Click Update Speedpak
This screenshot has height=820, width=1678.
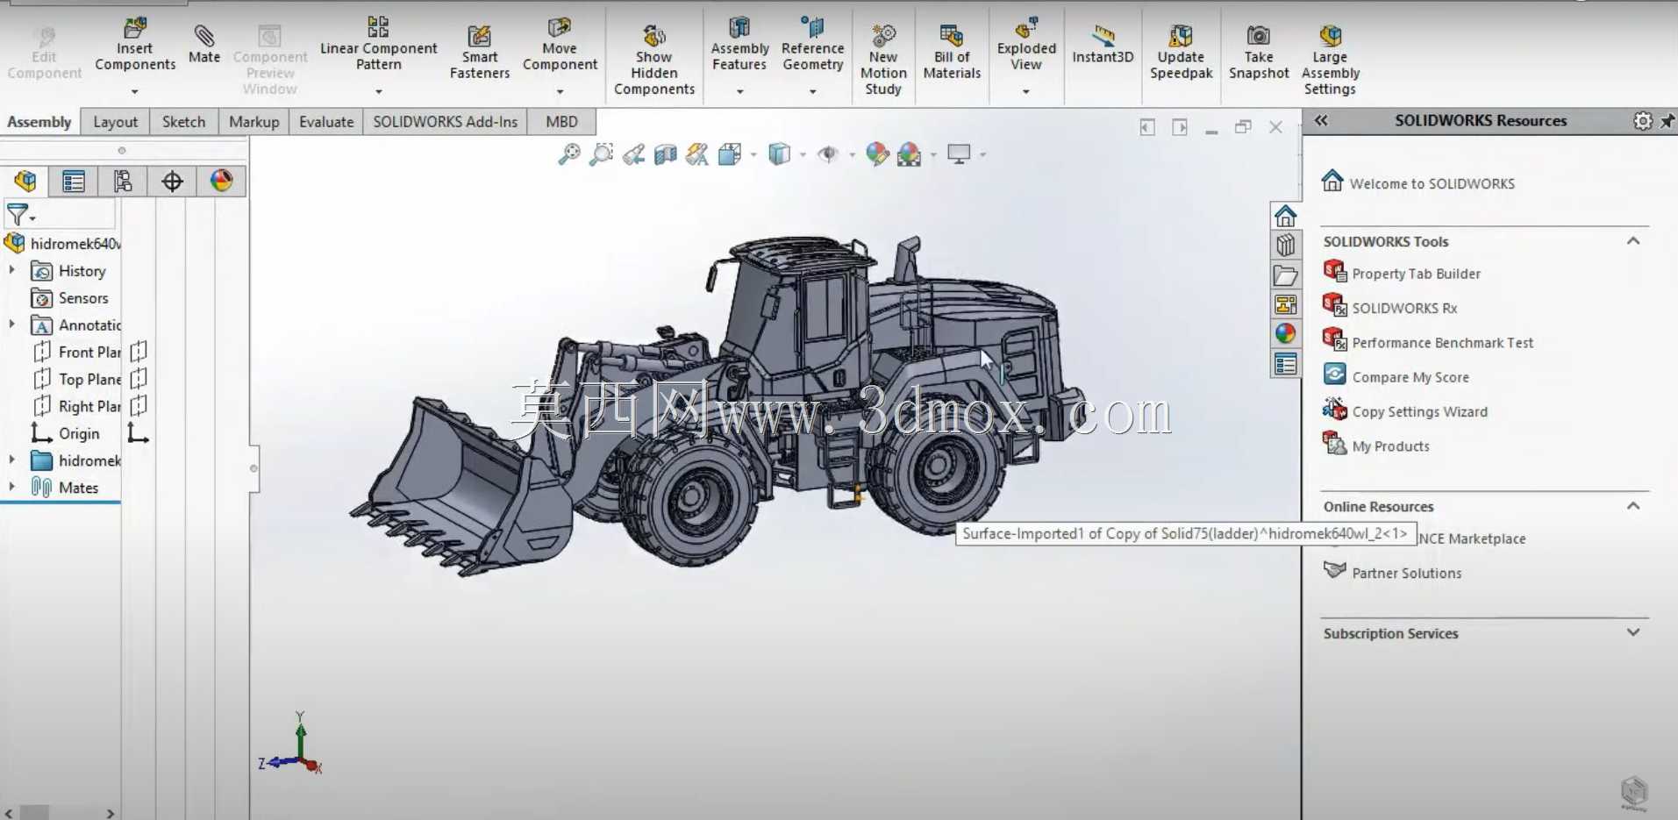pos(1182,53)
